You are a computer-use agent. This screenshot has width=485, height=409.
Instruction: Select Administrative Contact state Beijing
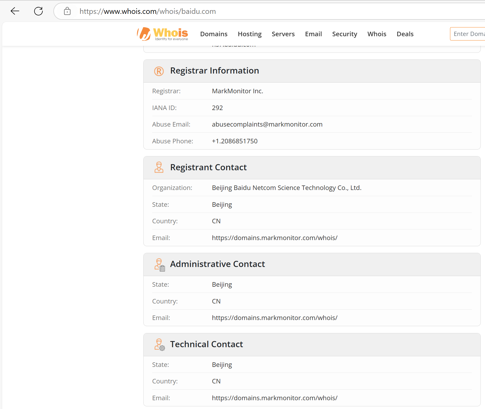(222, 285)
